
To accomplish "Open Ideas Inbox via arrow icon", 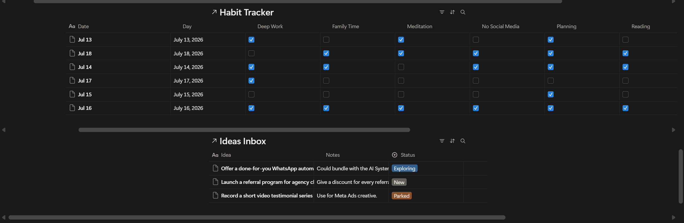I will click(214, 141).
